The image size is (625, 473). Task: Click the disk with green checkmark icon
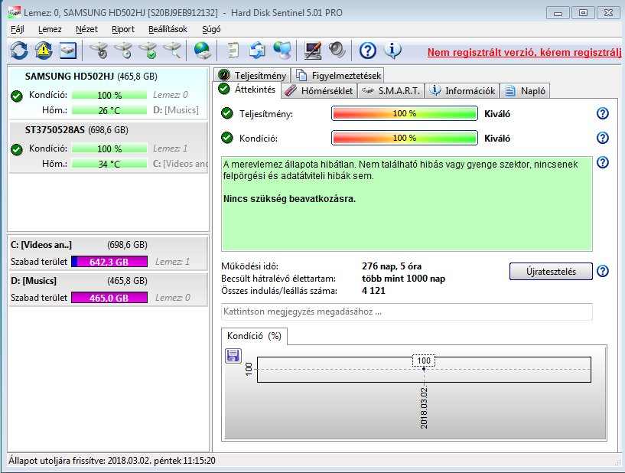click(148, 51)
